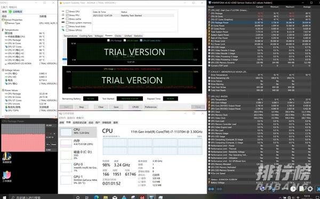Open the AIDA64 taskbar icon
The image size is (320, 199).
coord(142,197)
